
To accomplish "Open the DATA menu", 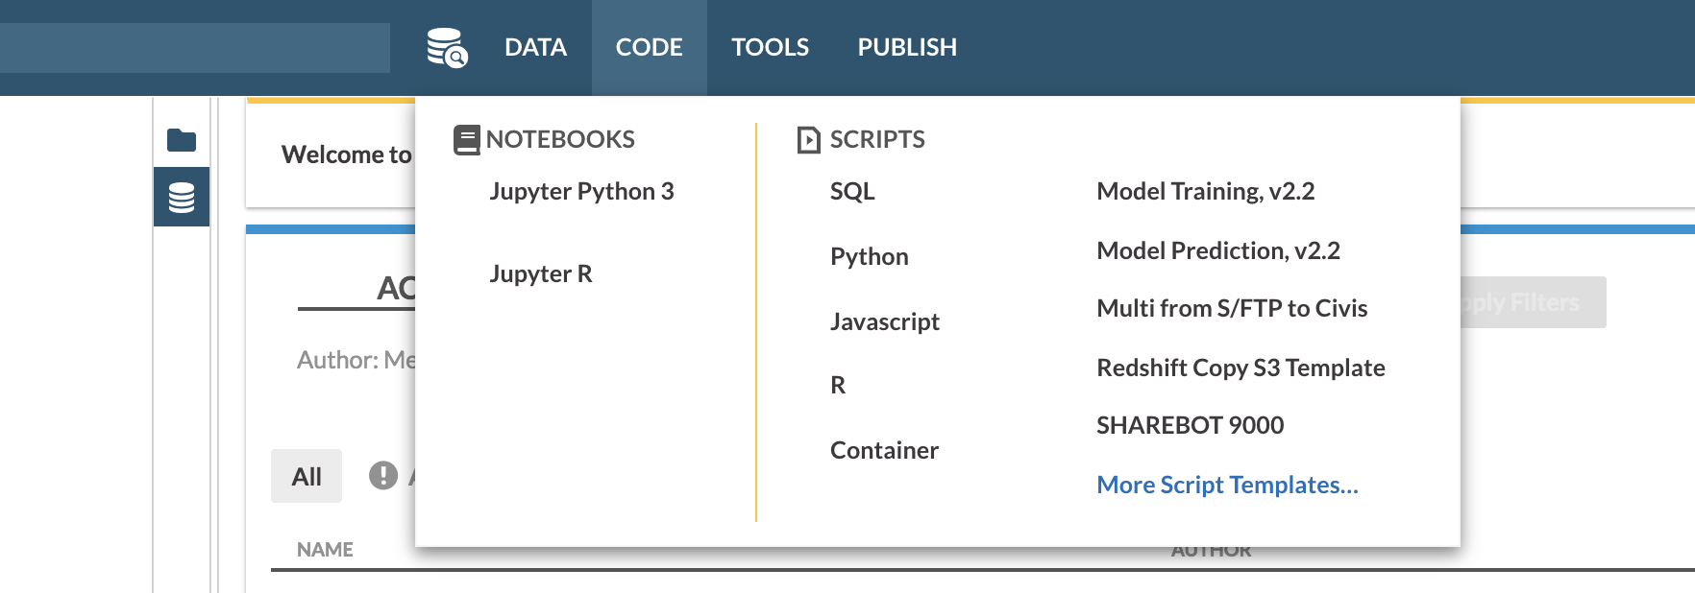I will pos(535,47).
